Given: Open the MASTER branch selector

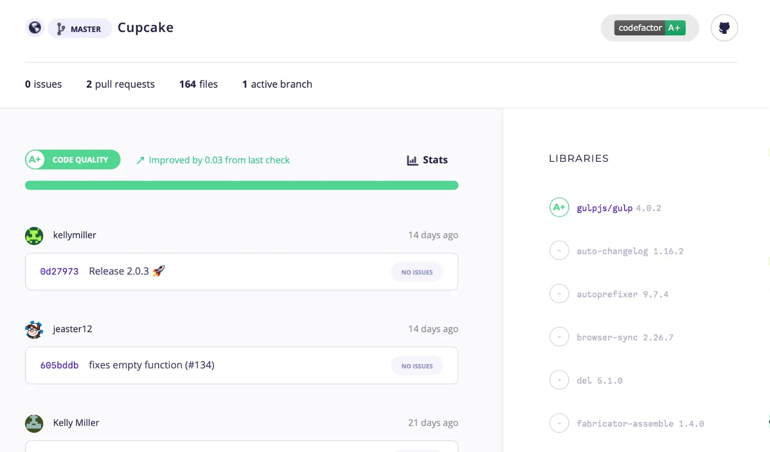Looking at the screenshot, I should (80, 29).
